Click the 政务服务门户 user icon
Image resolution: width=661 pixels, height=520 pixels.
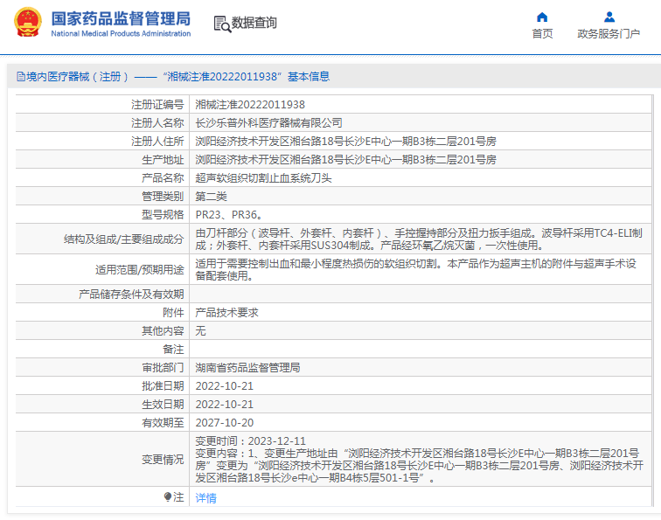(609, 17)
